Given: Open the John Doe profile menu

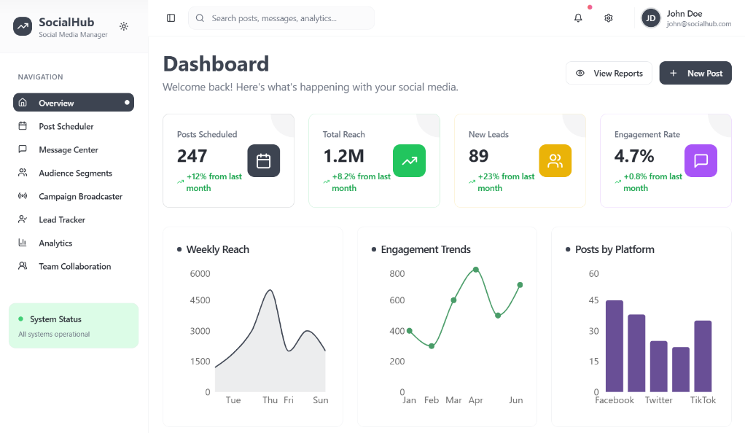Looking at the screenshot, I should click(x=685, y=17).
